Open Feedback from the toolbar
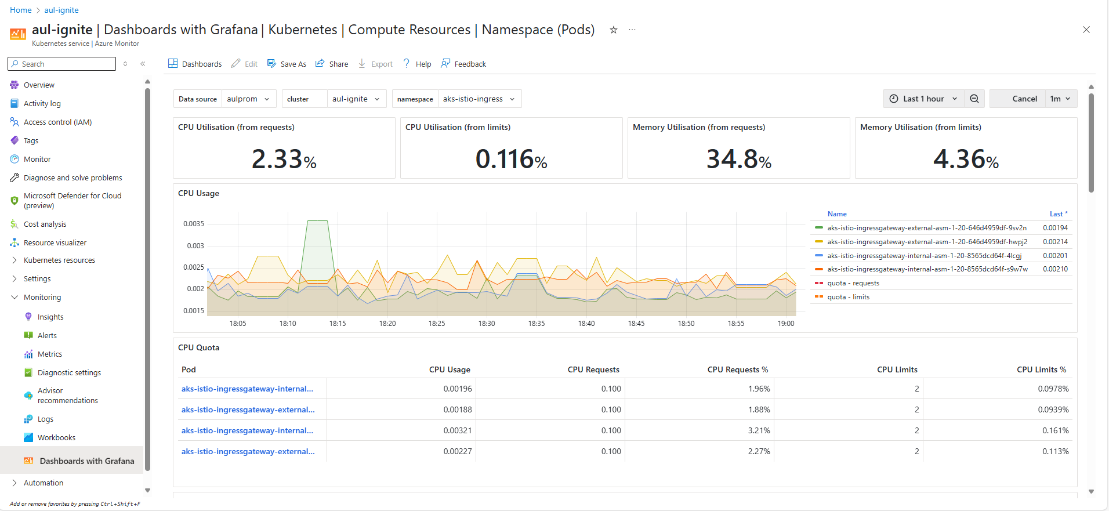Screen dimensions: 1109x511 tap(463, 64)
